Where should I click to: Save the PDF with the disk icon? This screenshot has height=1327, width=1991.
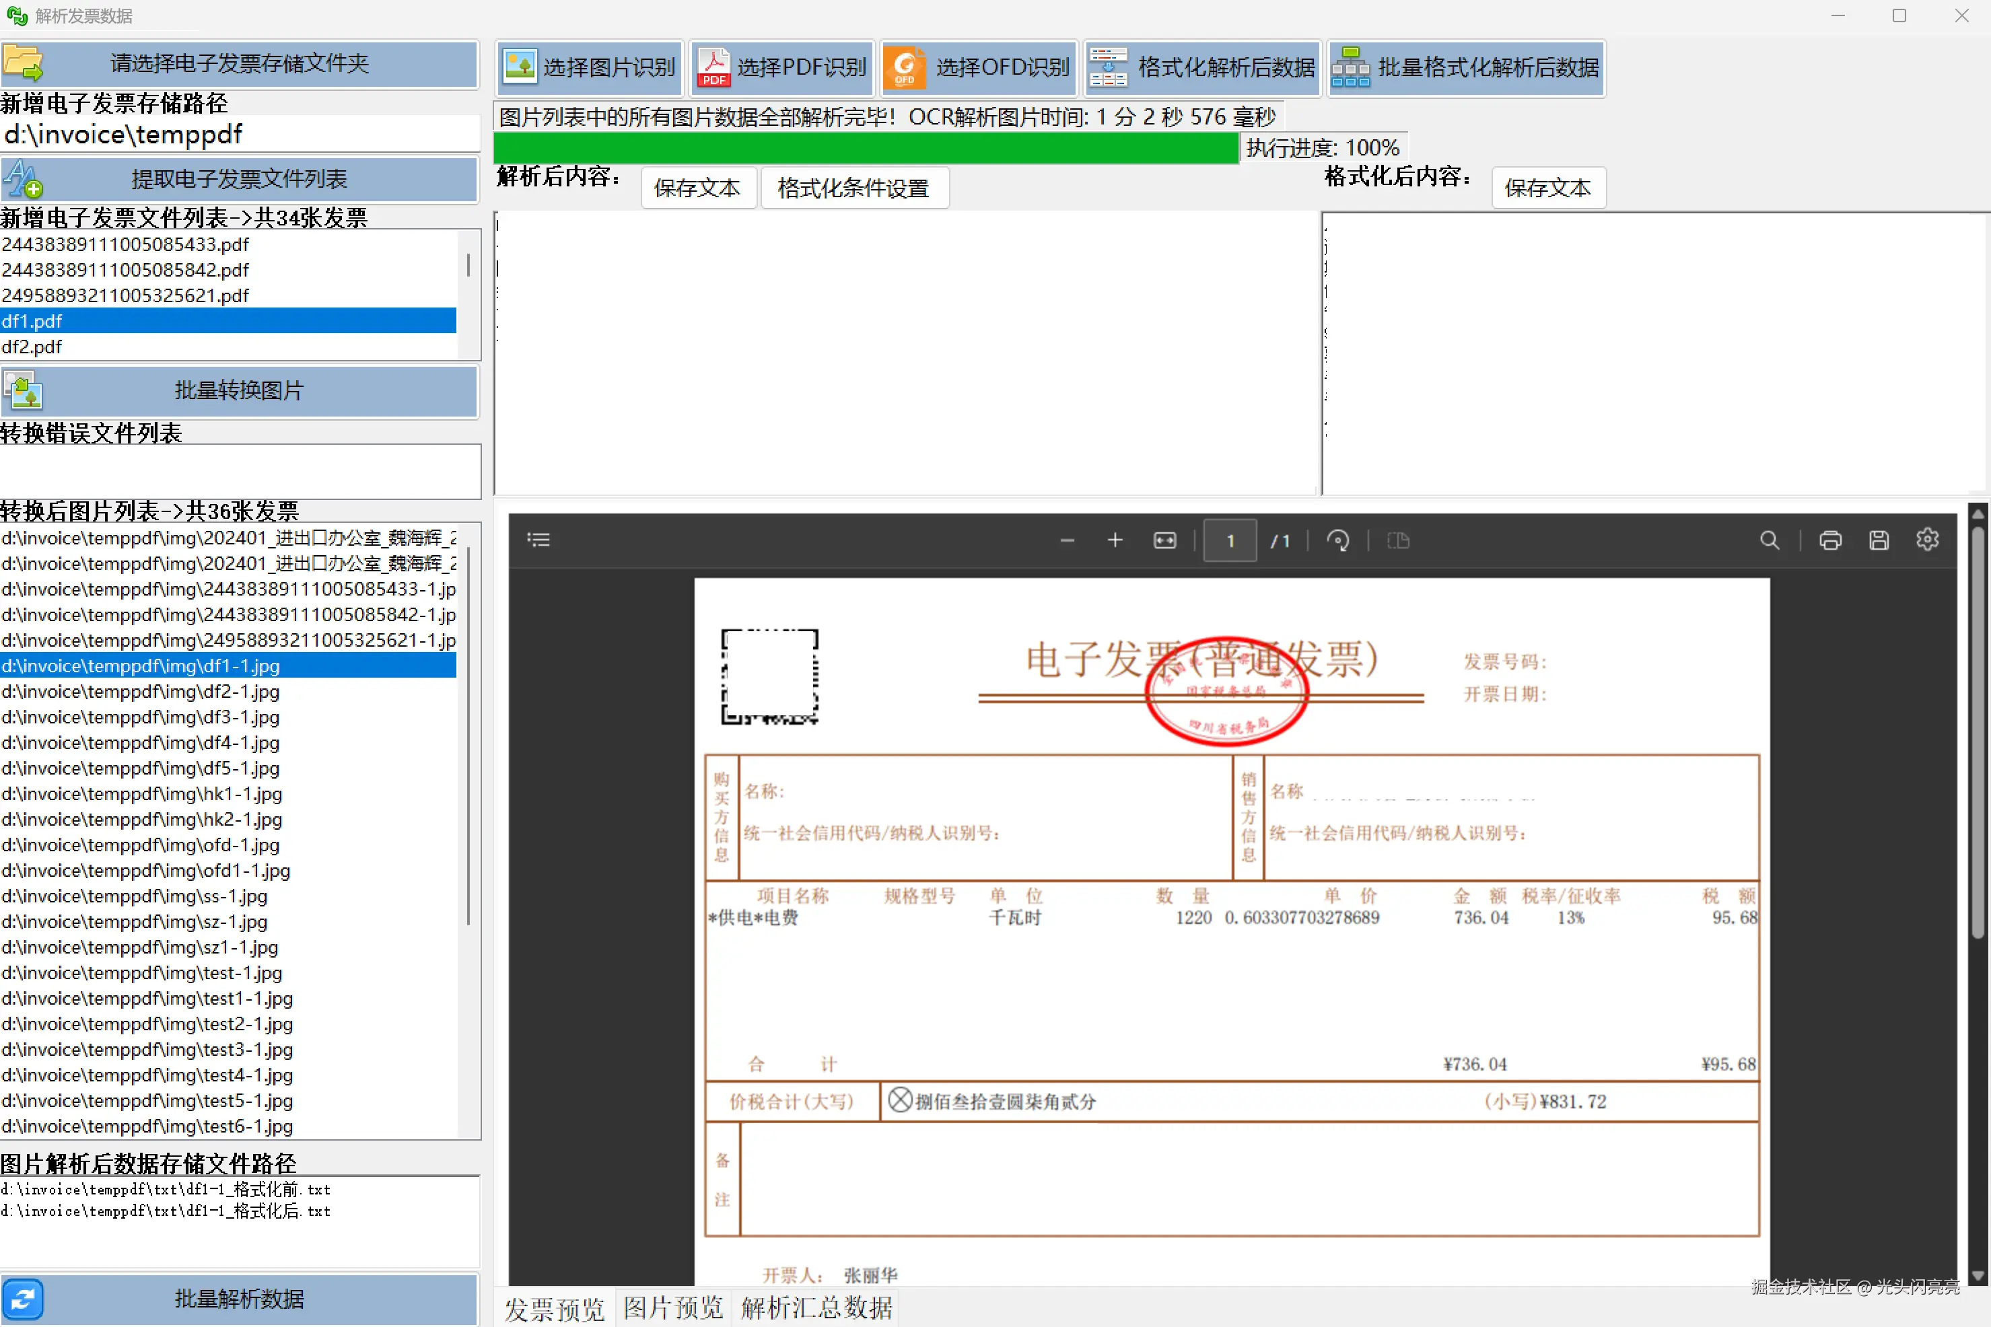pos(1879,540)
